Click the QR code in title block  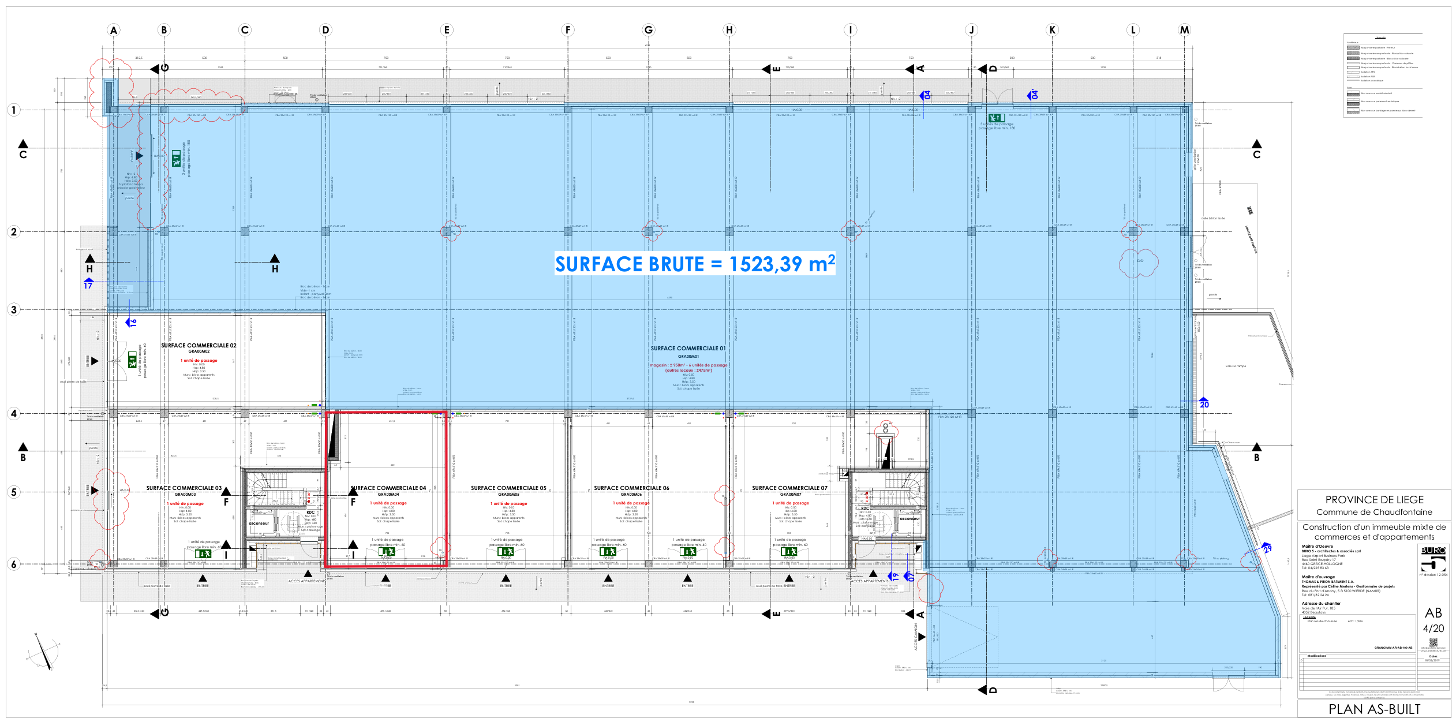coord(1433,642)
